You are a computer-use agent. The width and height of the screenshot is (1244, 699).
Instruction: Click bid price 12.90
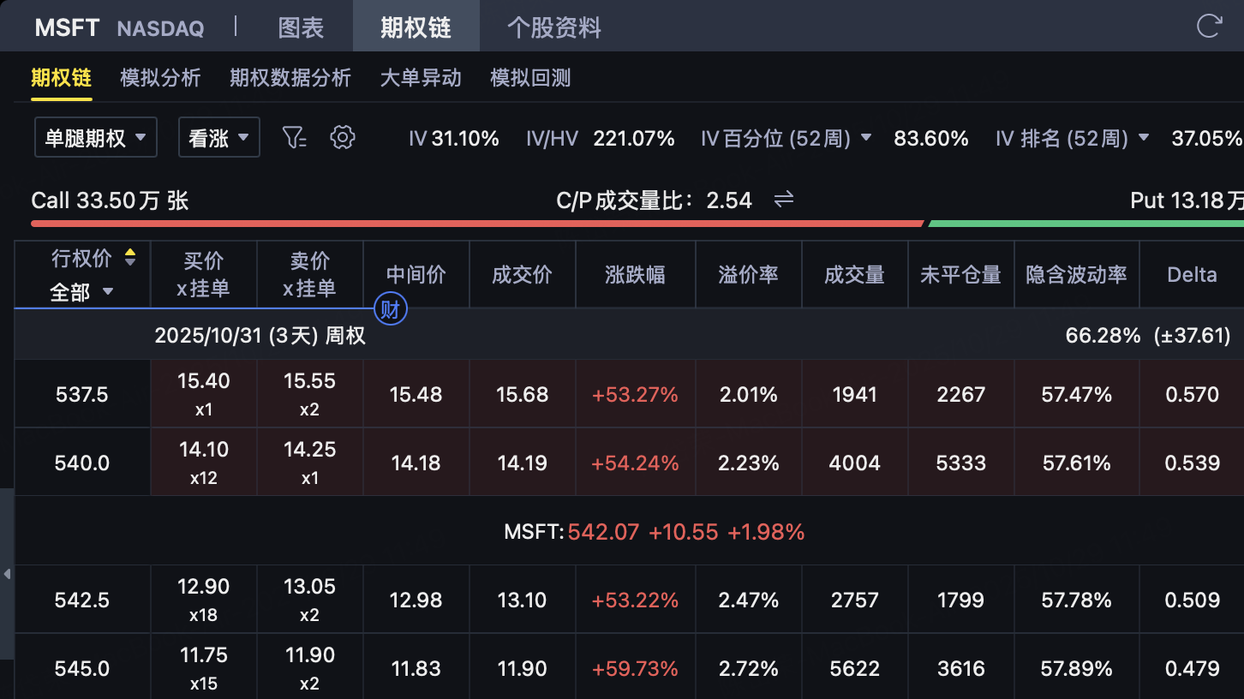coord(204,587)
